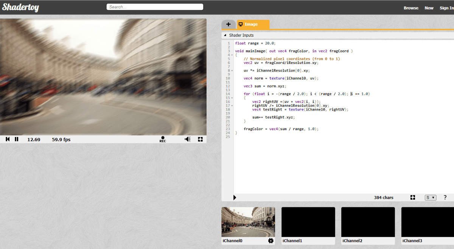
Task: Open iChannel0 sampler settings gear
Action: [x=271, y=241]
